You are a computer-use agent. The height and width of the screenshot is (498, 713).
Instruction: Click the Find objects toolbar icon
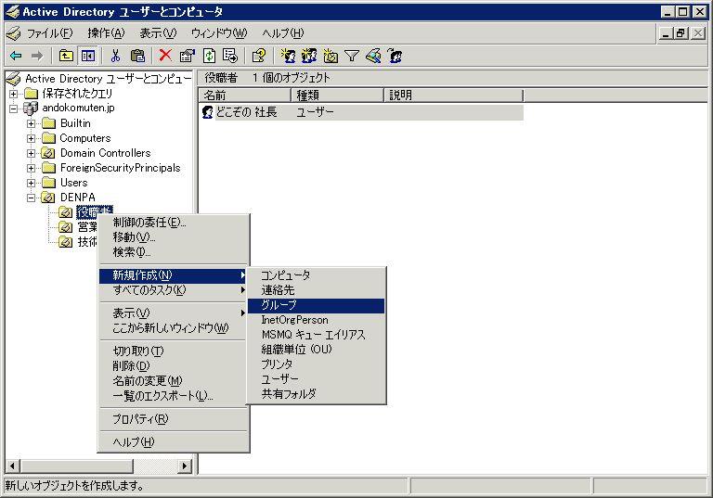point(373,56)
